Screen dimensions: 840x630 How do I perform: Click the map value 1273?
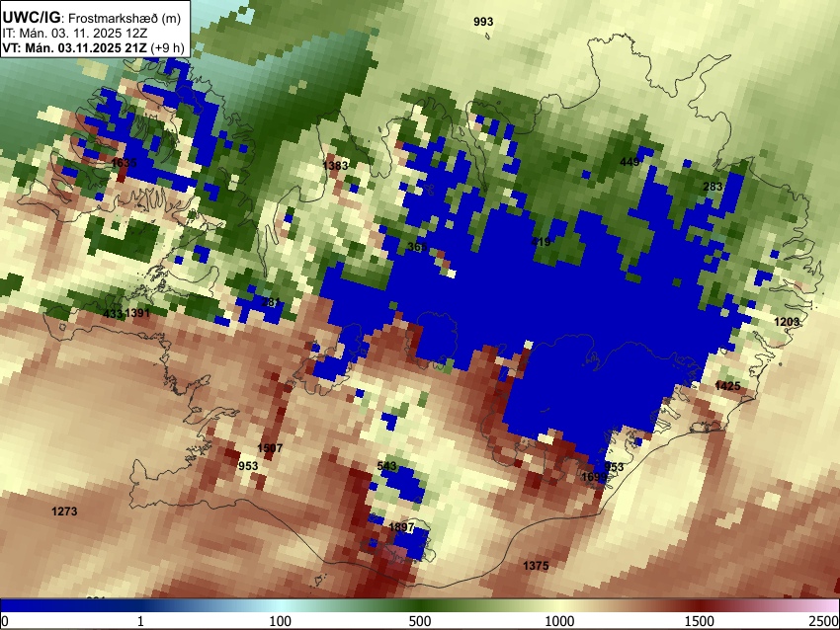coord(64,512)
